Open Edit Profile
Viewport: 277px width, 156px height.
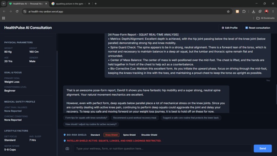[x=230, y=28]
